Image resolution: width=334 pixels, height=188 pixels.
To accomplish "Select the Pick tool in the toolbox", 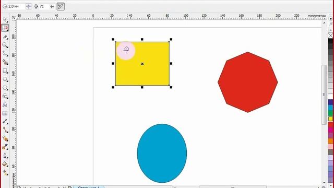I will tap(5, 20).
